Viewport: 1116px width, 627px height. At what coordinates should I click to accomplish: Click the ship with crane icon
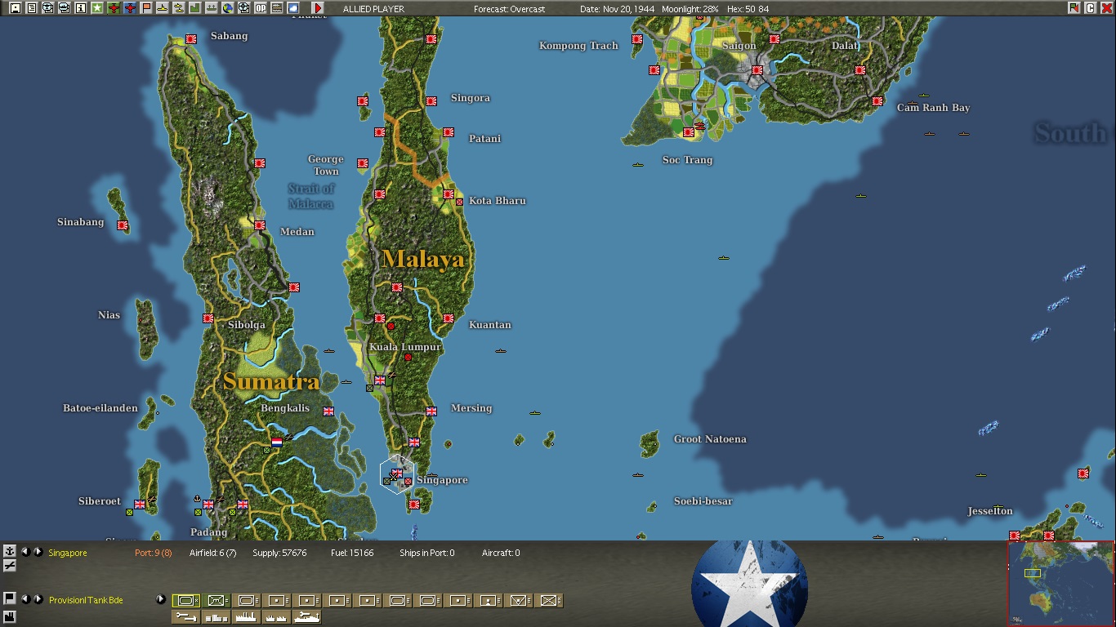click(x=307, y=617)
